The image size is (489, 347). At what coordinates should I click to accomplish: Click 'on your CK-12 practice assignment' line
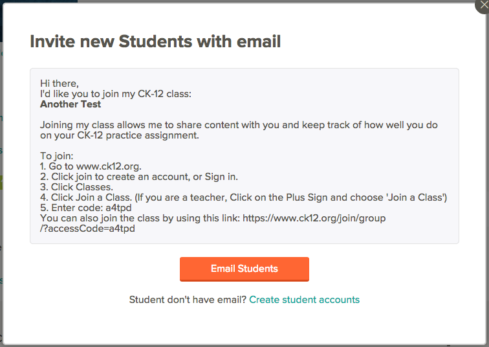tap(120, 135)
